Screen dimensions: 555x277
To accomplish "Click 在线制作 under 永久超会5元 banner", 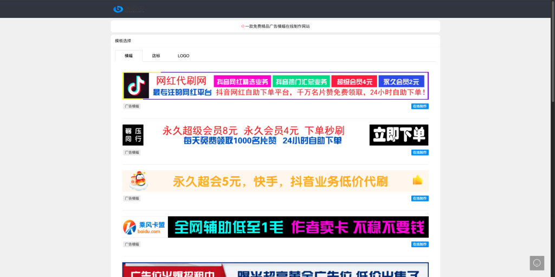I will 420,198.
